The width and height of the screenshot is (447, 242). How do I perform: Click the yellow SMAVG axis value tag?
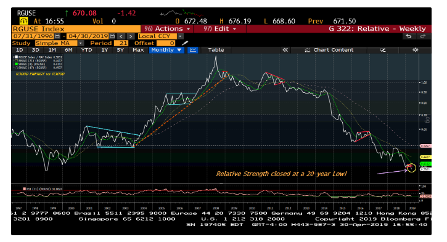tap(425, 157)
